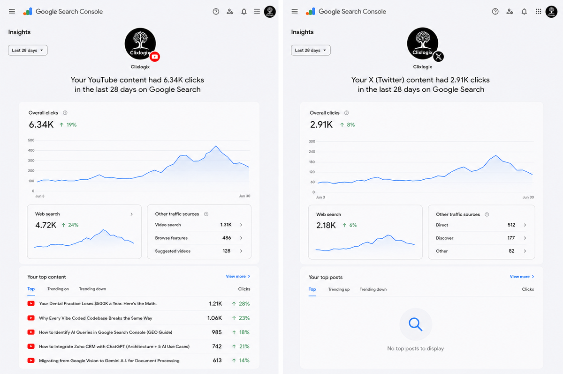The image size is (563, 374).
Task: Click info icon beside YouTube Other traffic sources
Action: tap(206, 214)
